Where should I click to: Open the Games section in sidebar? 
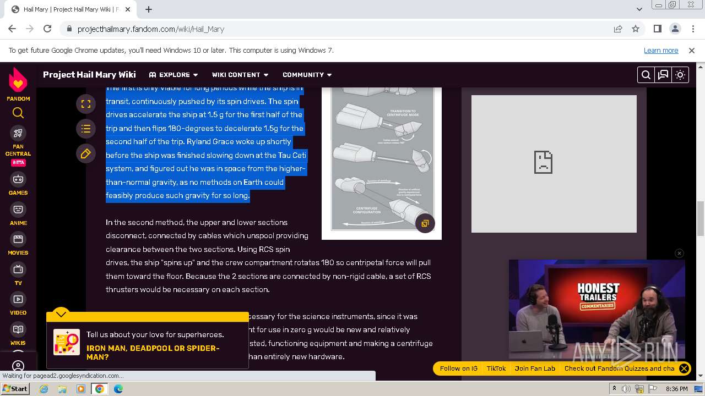tap(18, 184)
